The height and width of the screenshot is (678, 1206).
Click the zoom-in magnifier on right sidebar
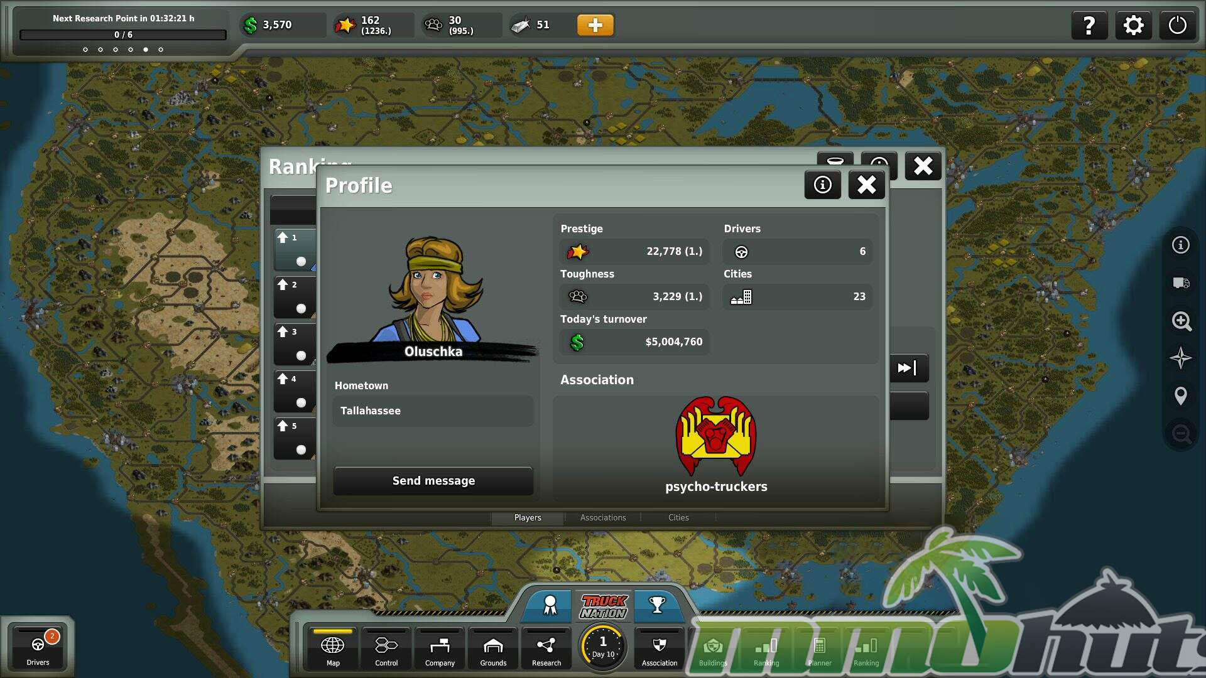pyautogui.click(x=1181, y=321)
